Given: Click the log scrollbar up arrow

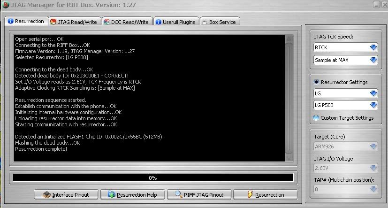Looking at the screenshot, I should 289,39.
